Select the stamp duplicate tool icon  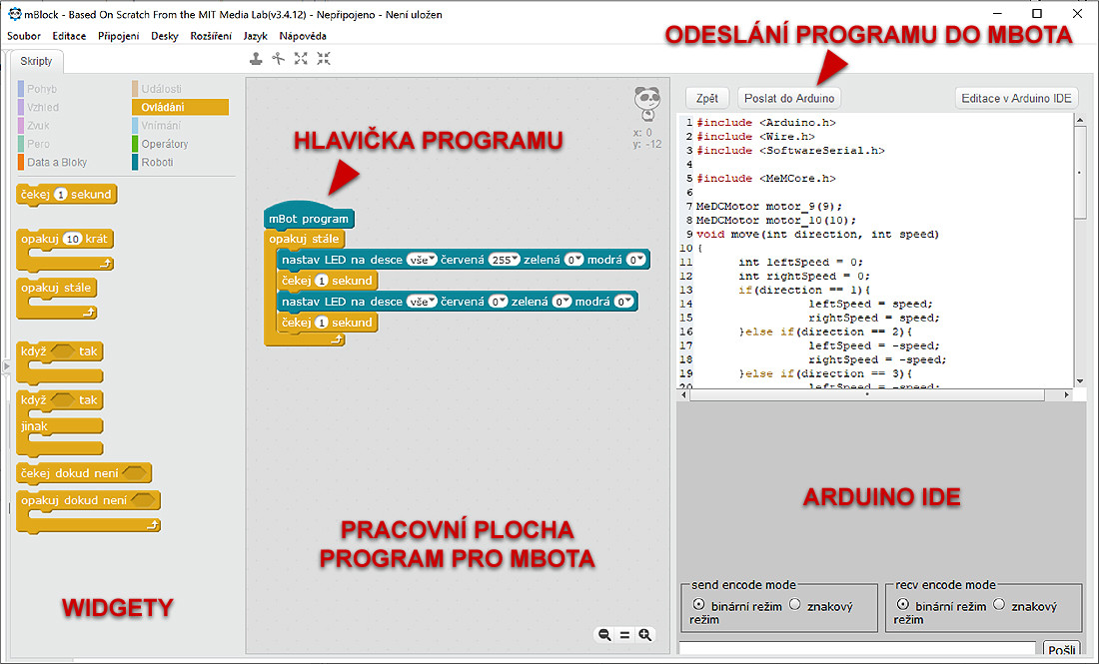[256, 59]
